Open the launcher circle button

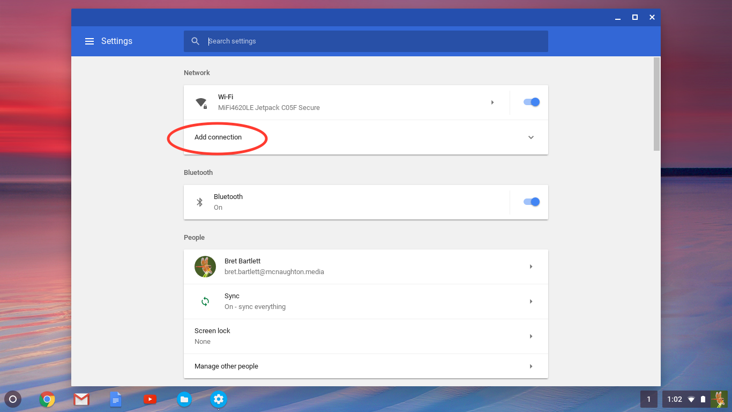coord(13,399)
